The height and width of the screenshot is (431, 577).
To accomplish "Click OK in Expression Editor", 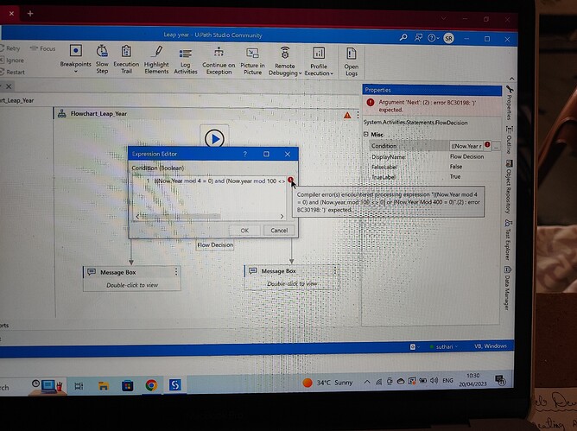I will 244,231.
